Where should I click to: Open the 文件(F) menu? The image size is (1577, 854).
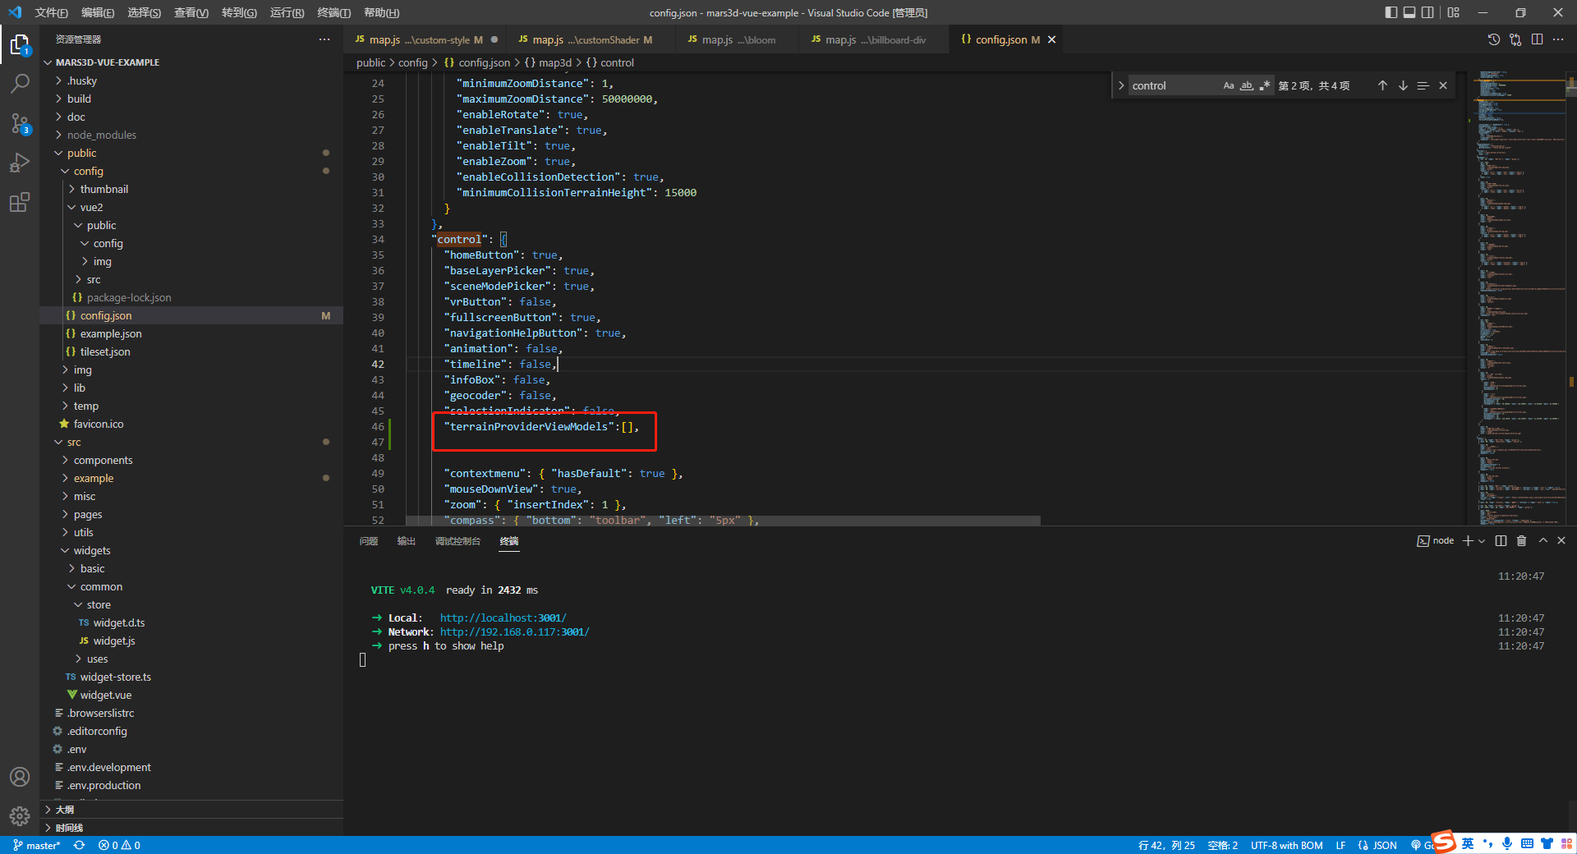coord(52,12)
